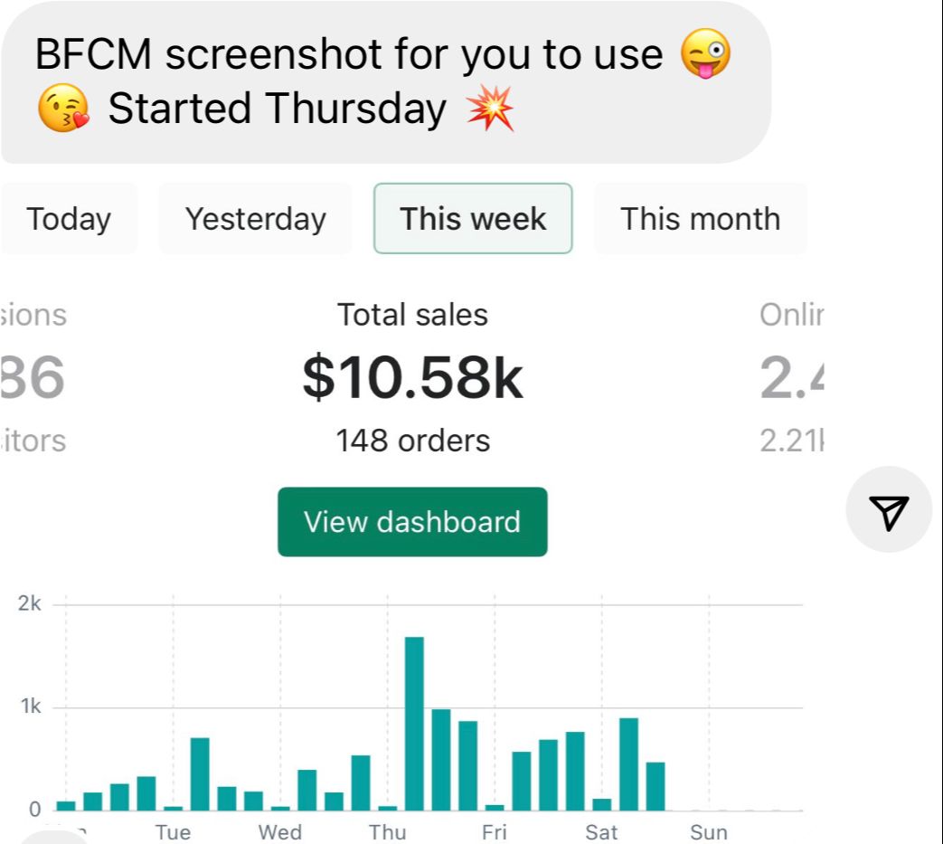Image resolution: width=943 pixels, height=844 pixels.
Task: Click the $10.58k total sales figure
Action: tap(412, 378)
